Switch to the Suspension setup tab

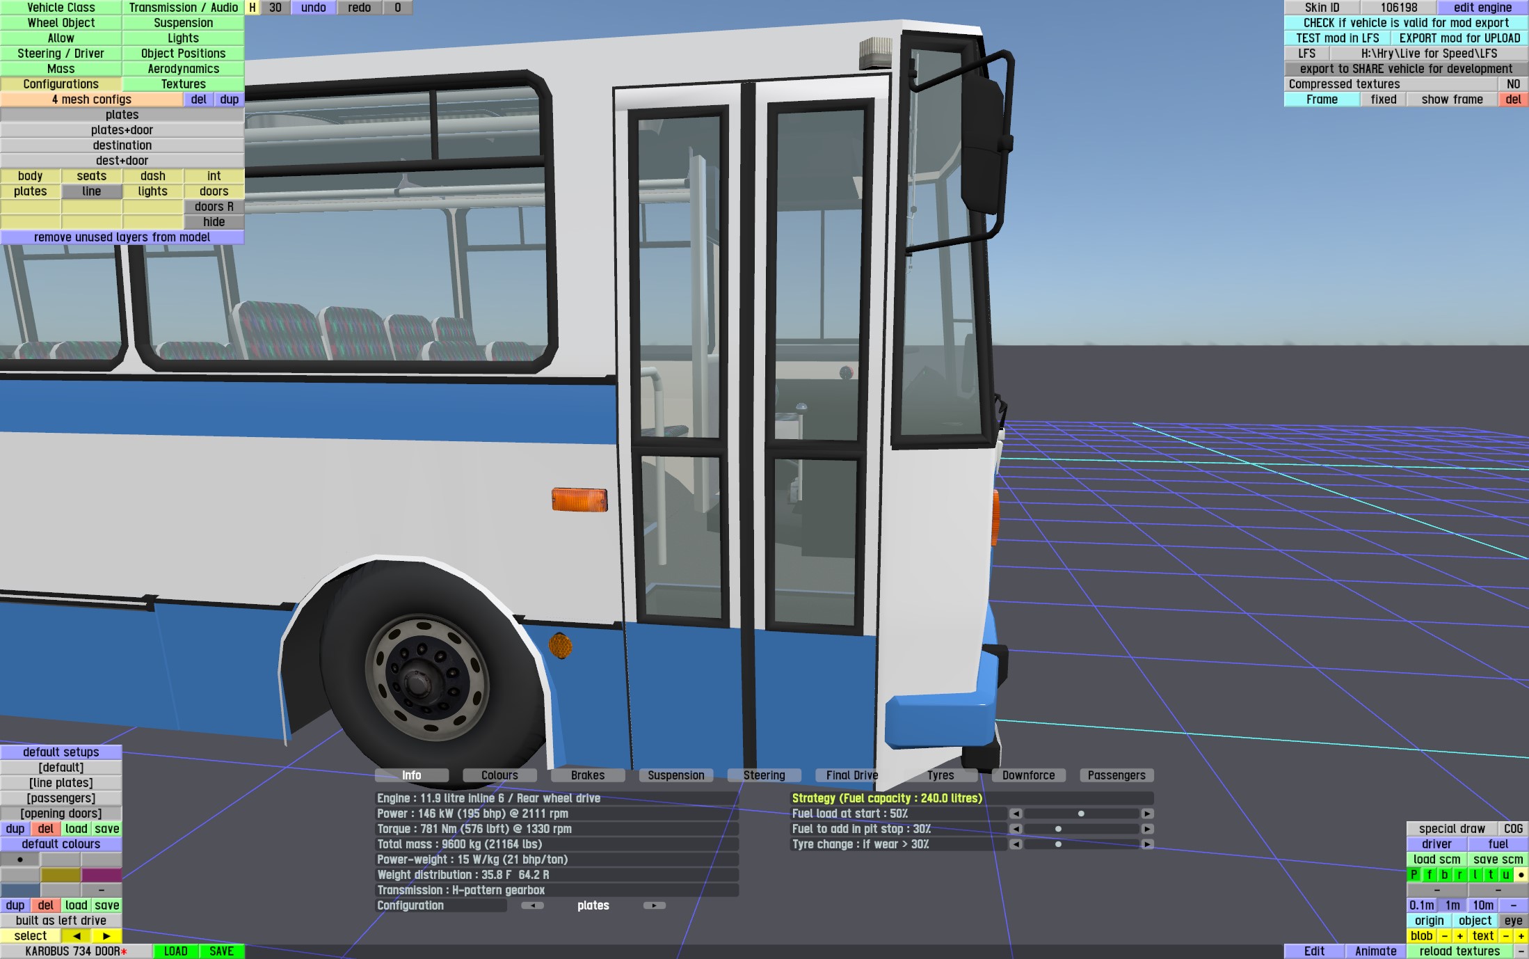pos(675,775)
